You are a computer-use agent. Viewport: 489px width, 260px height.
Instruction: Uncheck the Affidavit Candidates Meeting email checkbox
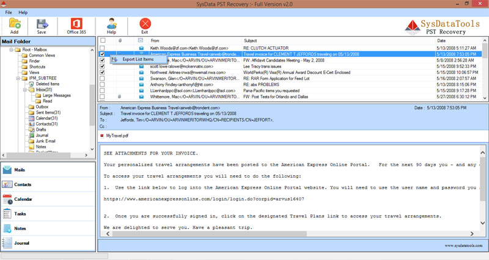pos(102,60)
